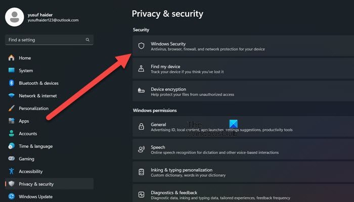Click the Bluetooth icon in sidebar
This screenshot has width=354, height=202.
point(11,83)
